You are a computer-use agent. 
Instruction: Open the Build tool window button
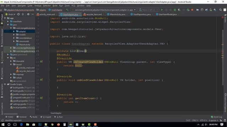tap(33, 117)
